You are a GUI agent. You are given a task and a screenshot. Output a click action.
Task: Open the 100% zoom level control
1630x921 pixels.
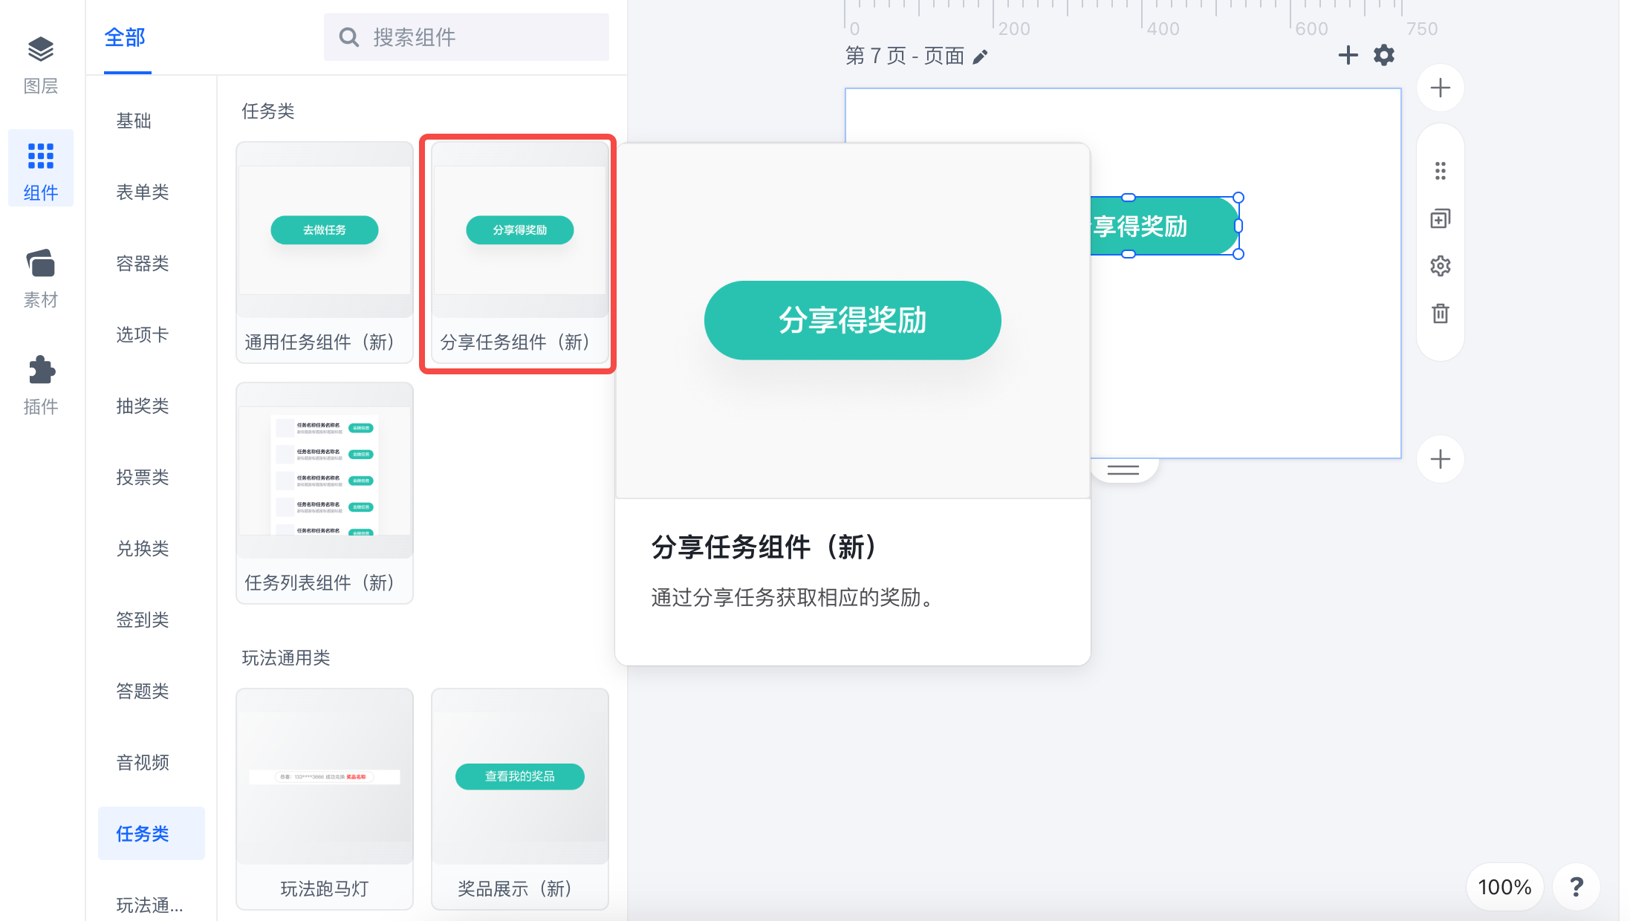[1504, 887]
